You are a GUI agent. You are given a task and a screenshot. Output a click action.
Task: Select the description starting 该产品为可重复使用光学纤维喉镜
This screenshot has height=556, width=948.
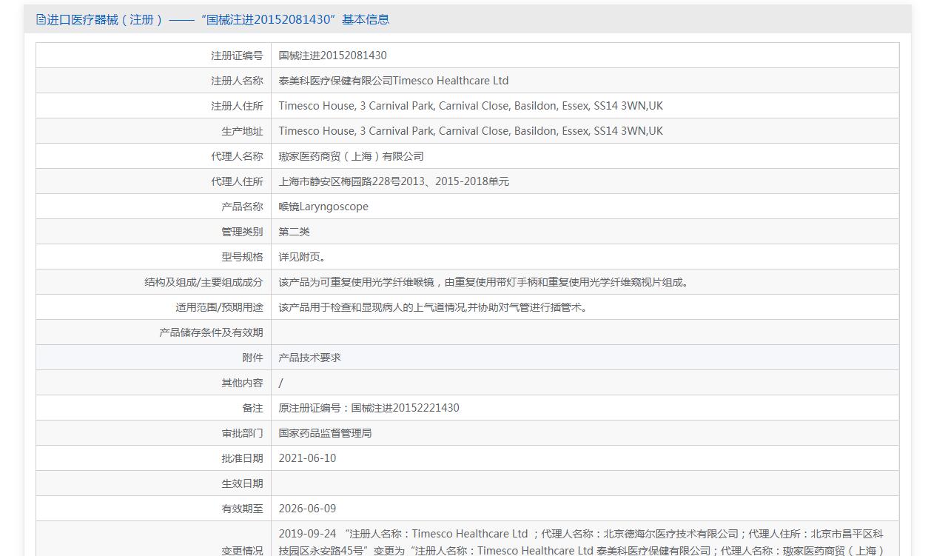[485, 282]
